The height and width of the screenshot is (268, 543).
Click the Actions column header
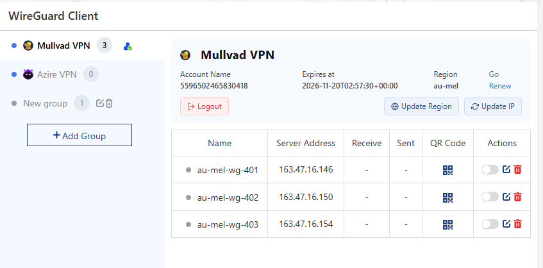[502, 143]
